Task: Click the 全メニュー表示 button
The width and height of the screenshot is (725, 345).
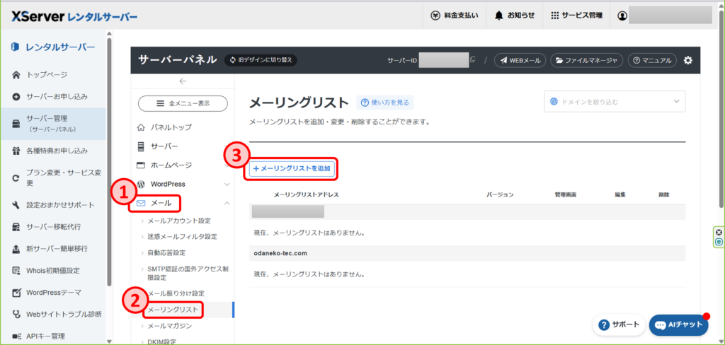Action: coord(182,103)
